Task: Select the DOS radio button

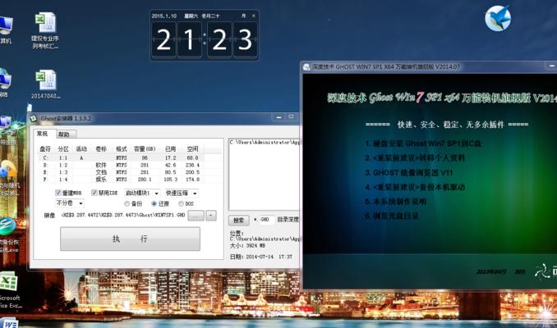Action: coord(181,204)
